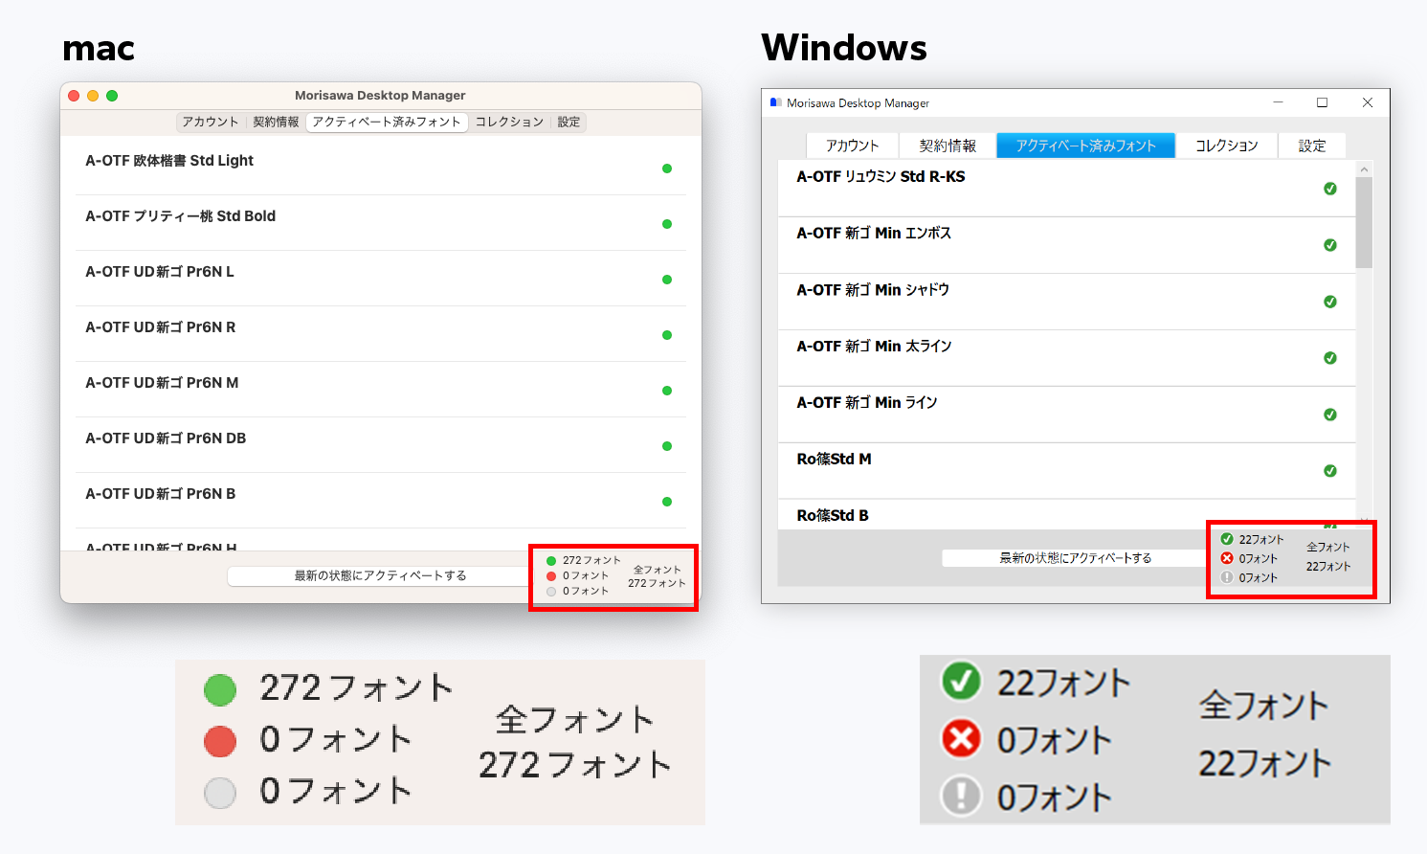Click green check 22フォント icon in Windows status

1227,539
